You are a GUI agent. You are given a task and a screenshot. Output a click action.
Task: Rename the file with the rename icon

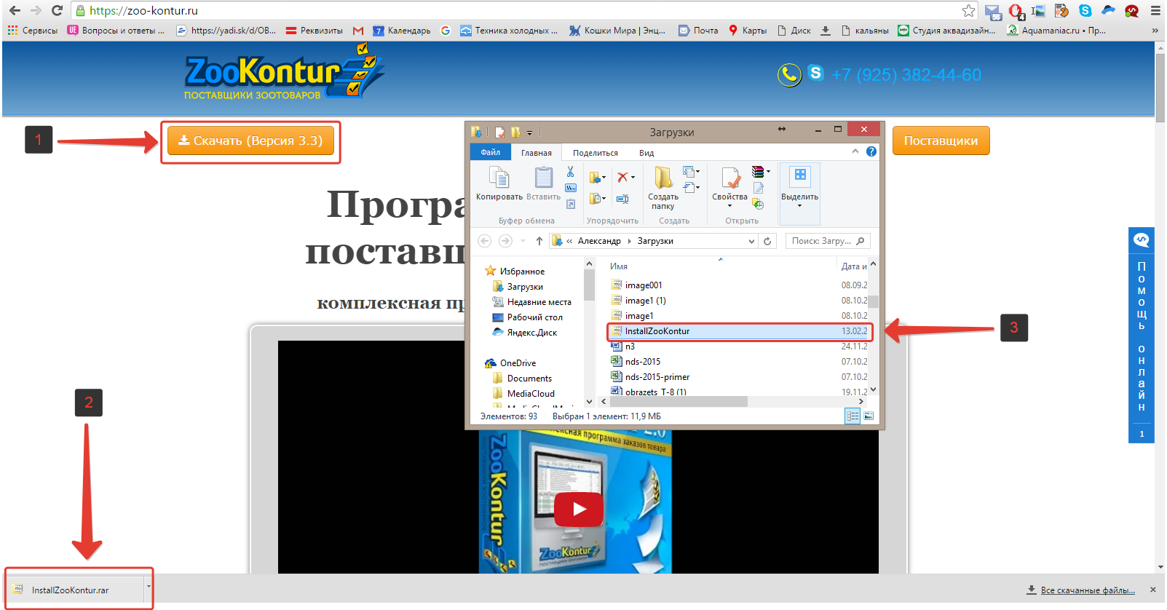[x=622, y=198]
